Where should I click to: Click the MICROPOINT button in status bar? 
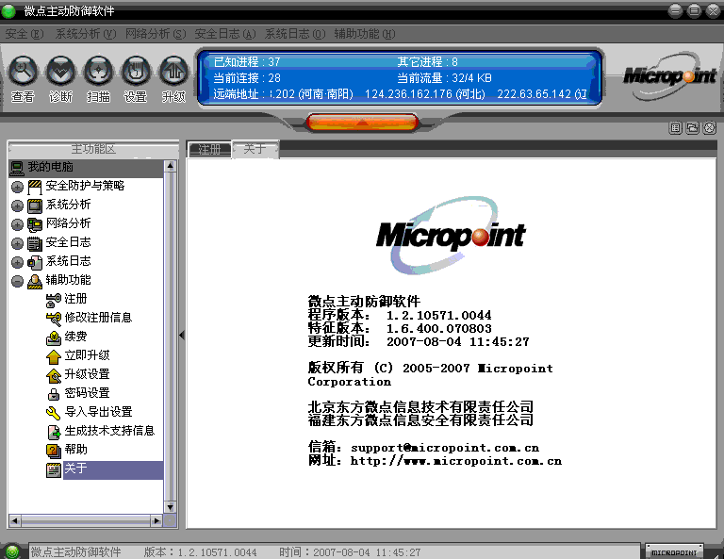pos(674,552)
